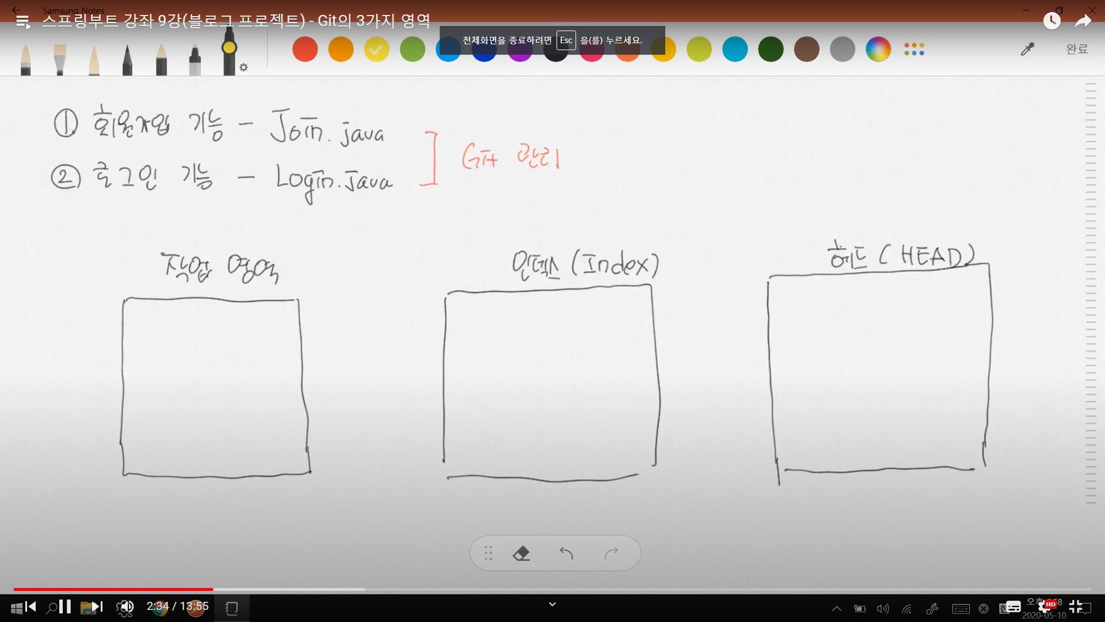The image size is (1105, 622).
Task: Exit fullscreen mode
Action: point(1075,606)
